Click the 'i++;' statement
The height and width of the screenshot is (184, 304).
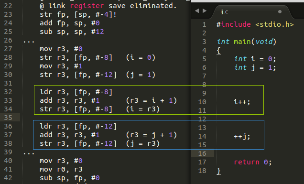(242, 102)
